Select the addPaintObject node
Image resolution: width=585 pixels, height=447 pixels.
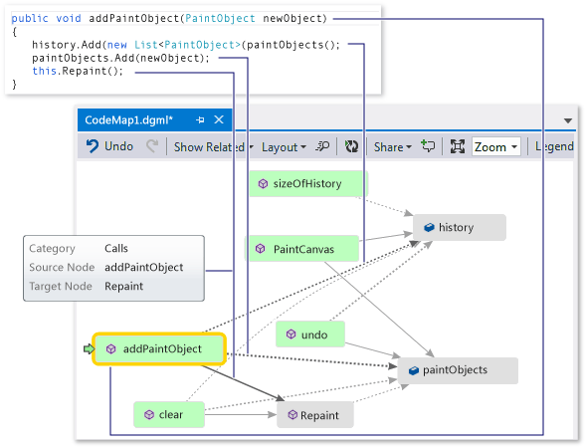[x=159, y=348]
